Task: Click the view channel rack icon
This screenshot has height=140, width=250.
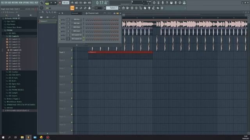Action: point(132,8)
